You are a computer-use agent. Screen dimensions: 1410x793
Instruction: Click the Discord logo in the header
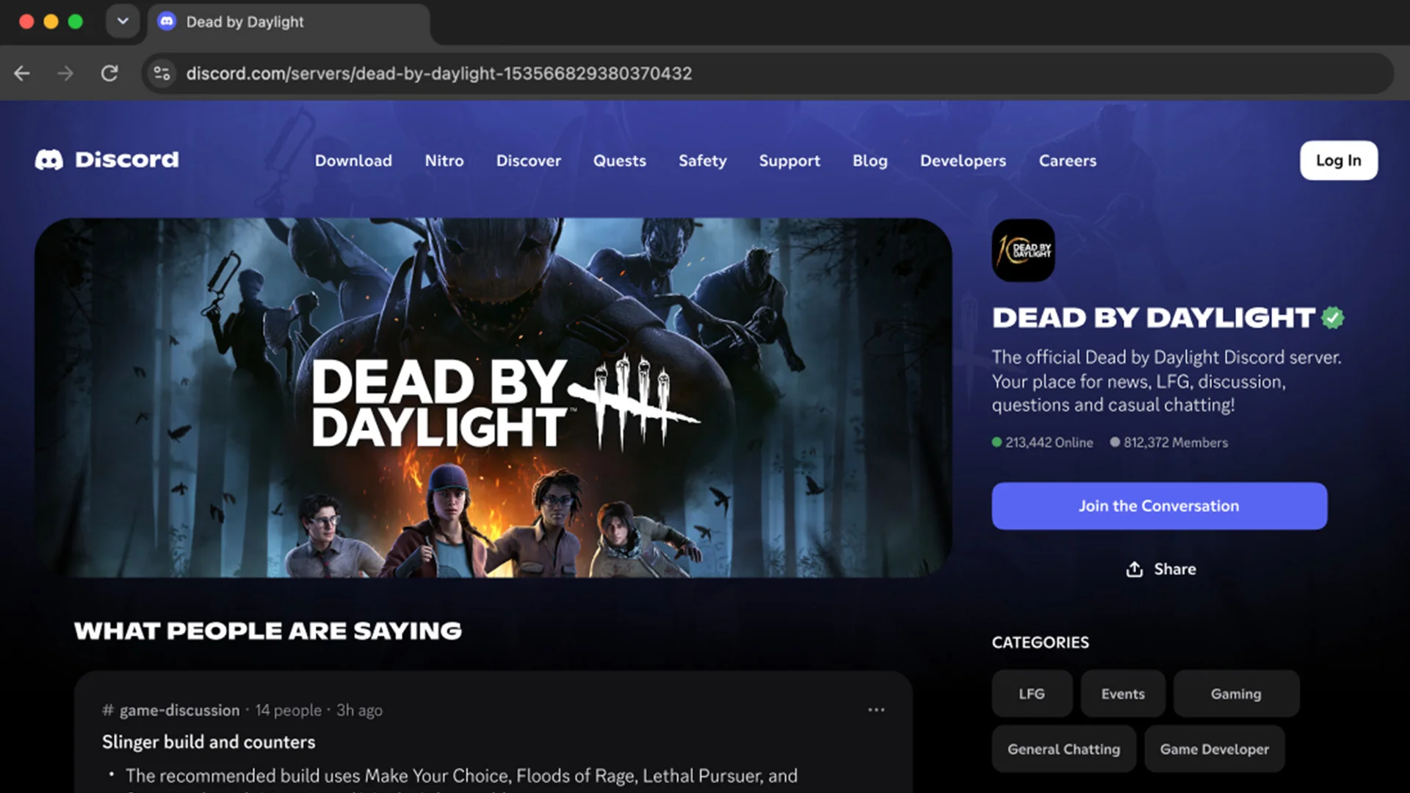coord(106,159)
